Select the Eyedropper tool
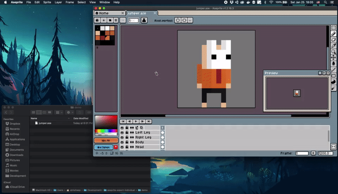The image size is (338, 194). tap(333, 46)
